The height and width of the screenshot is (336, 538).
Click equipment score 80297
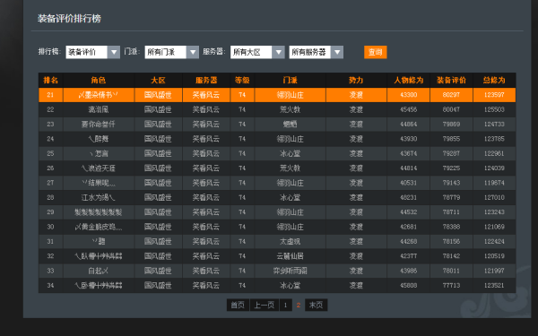(451, 95)
